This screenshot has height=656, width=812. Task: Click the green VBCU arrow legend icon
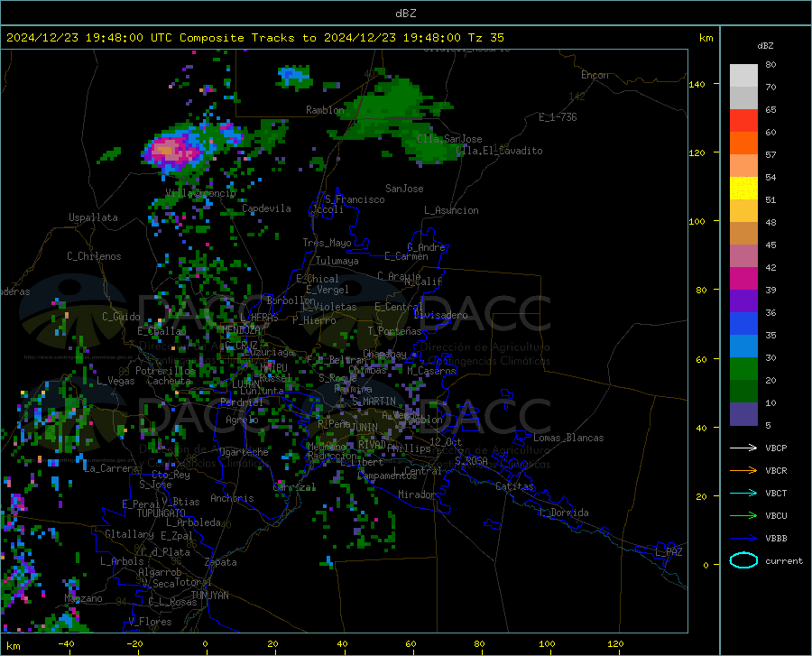(x=743, y=516)
